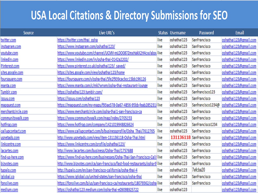Select the Source column header
This screenshot has height=193, width=258.
tap(28, 33)
